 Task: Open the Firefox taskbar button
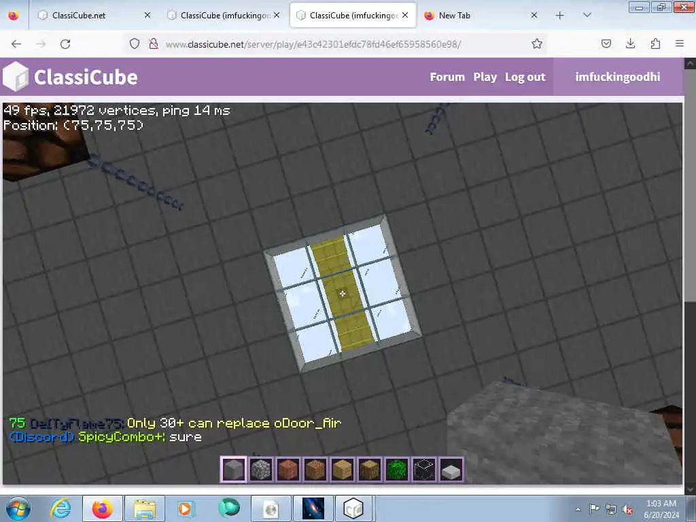tap(103, 508)
